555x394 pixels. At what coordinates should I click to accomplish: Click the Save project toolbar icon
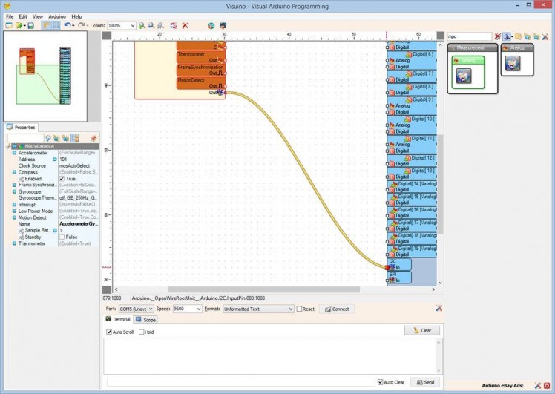tap(30, 25)
